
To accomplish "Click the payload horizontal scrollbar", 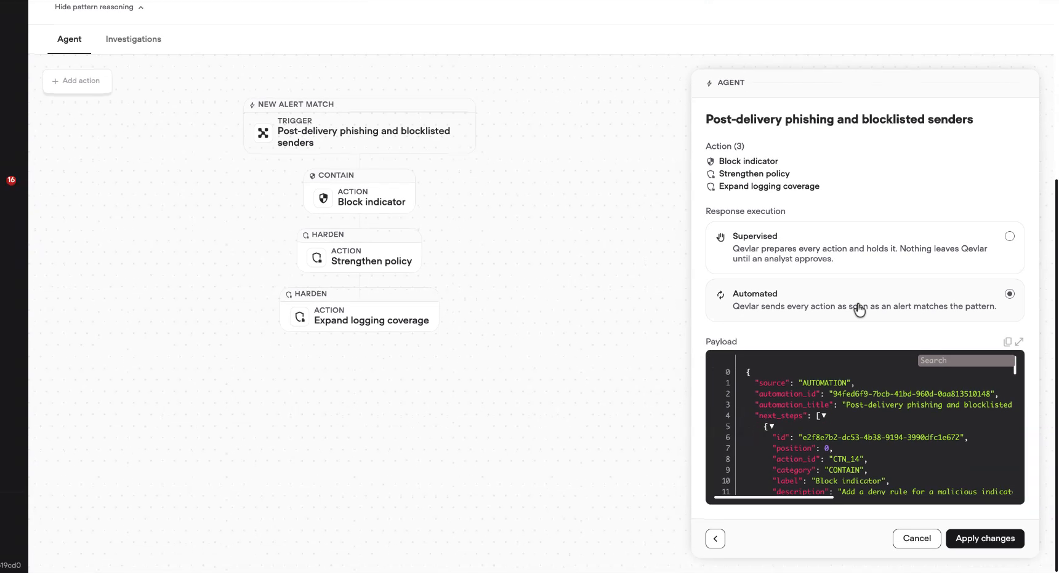I will click(773, 497).
